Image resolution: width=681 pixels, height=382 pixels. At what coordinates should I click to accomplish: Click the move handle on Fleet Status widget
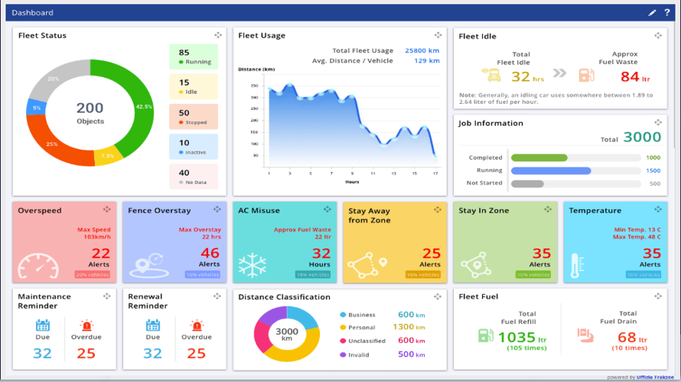(218, 35)
